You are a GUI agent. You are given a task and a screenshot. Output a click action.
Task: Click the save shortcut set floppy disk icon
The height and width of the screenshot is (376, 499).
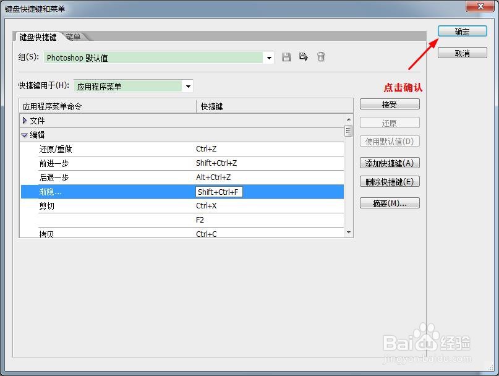[x=286, y=56]
